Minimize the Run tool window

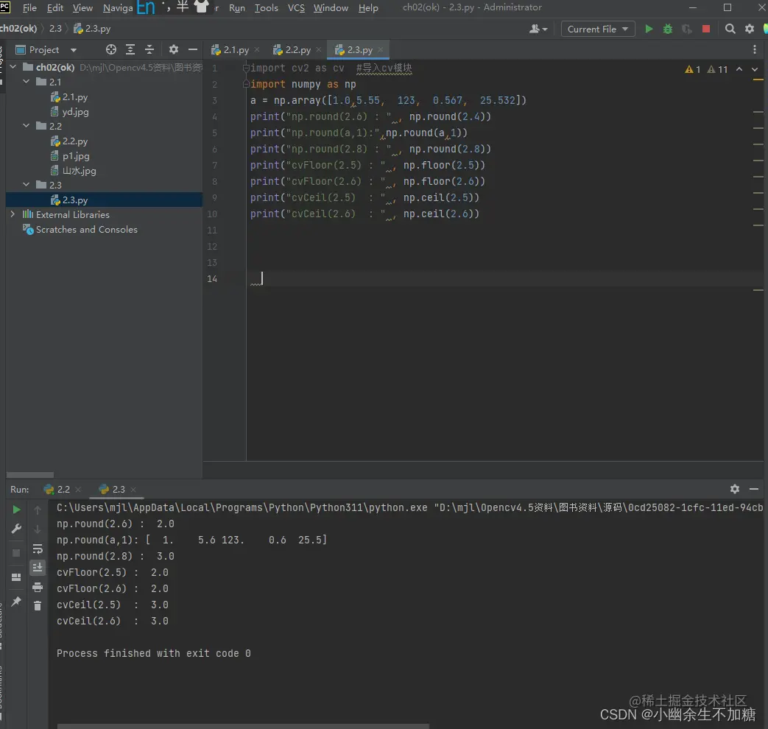754,488
